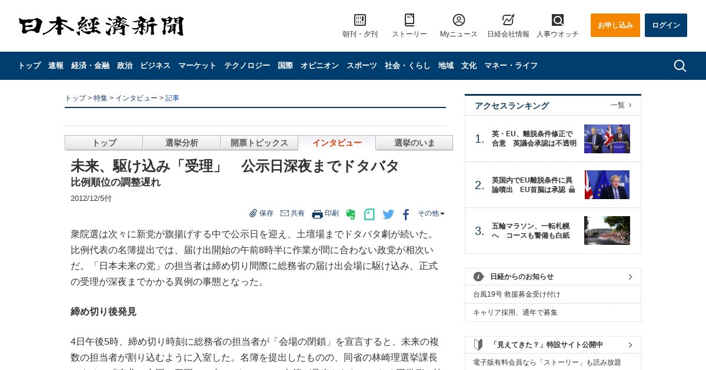706x370 pixels.
Task: Open 速報 in navigation bar
Action: click(x=56, y=66)
